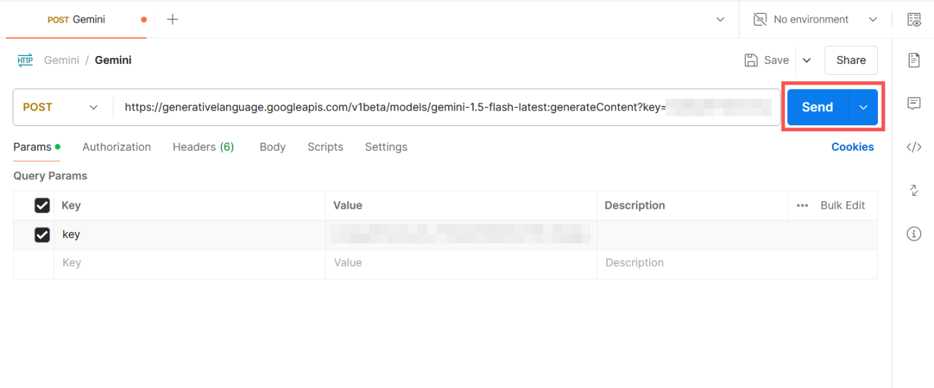Image resolution: width=934 pixels, height=388 pixels.
Task: Click the empty Key placeholder field
Action: click(x=189, y=263)
